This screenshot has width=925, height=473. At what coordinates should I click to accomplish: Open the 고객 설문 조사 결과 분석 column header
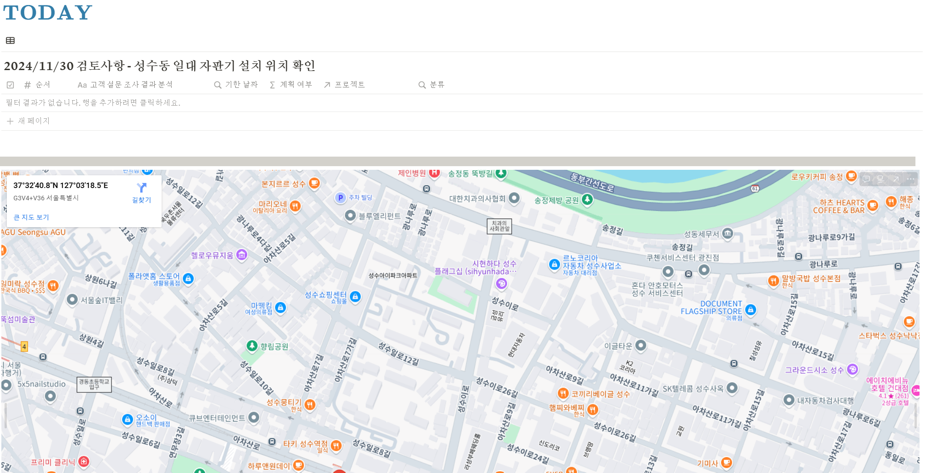click(x=125, y=85)
